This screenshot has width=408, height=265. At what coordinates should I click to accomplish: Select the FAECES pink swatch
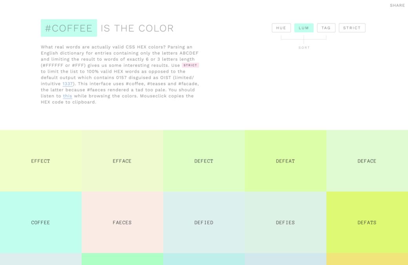coord(122,222)
